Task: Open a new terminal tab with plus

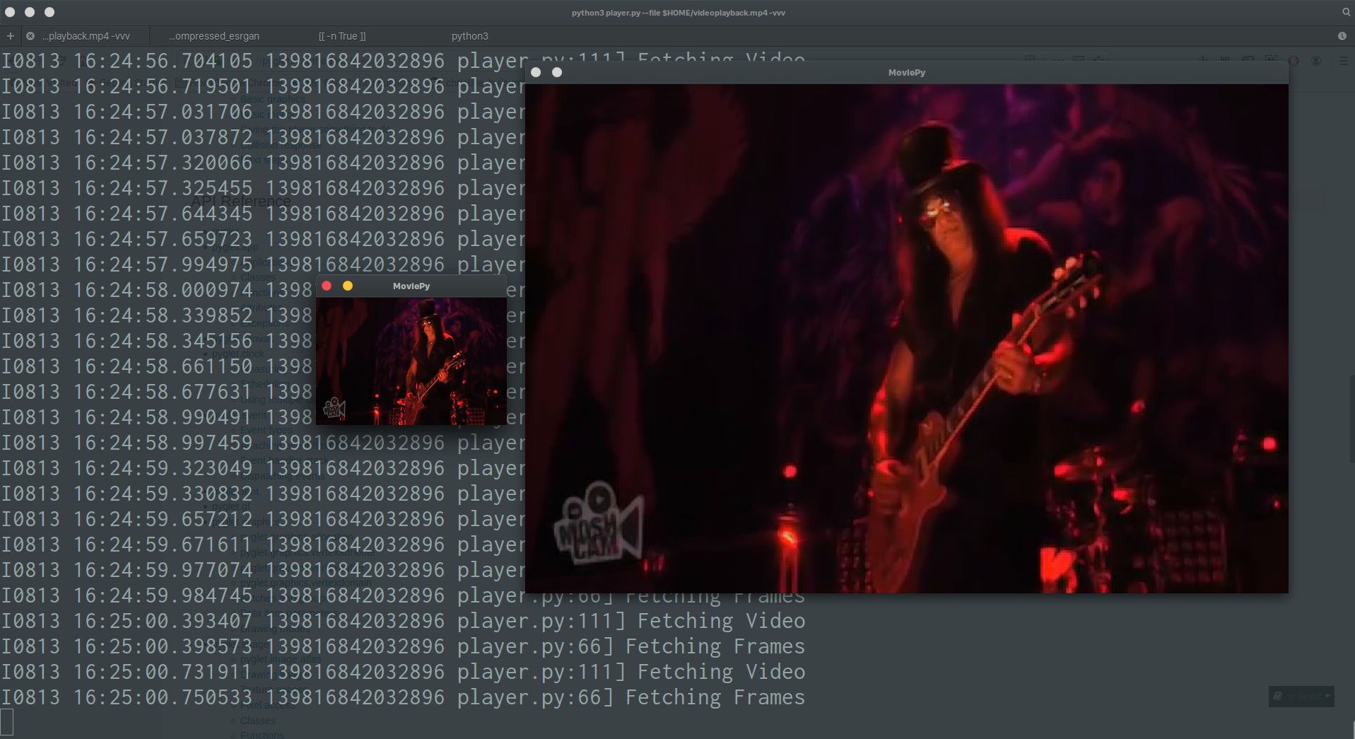Action: click(11, 36)
